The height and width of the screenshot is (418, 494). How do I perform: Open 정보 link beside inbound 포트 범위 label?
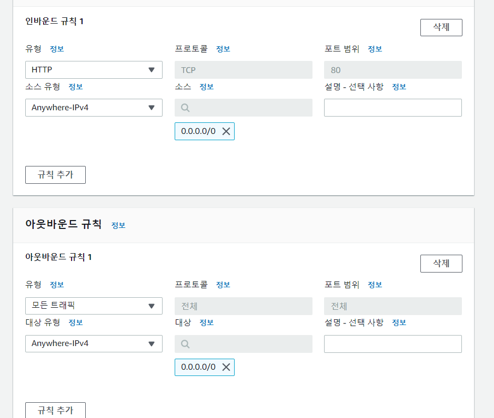click(375, 49)
